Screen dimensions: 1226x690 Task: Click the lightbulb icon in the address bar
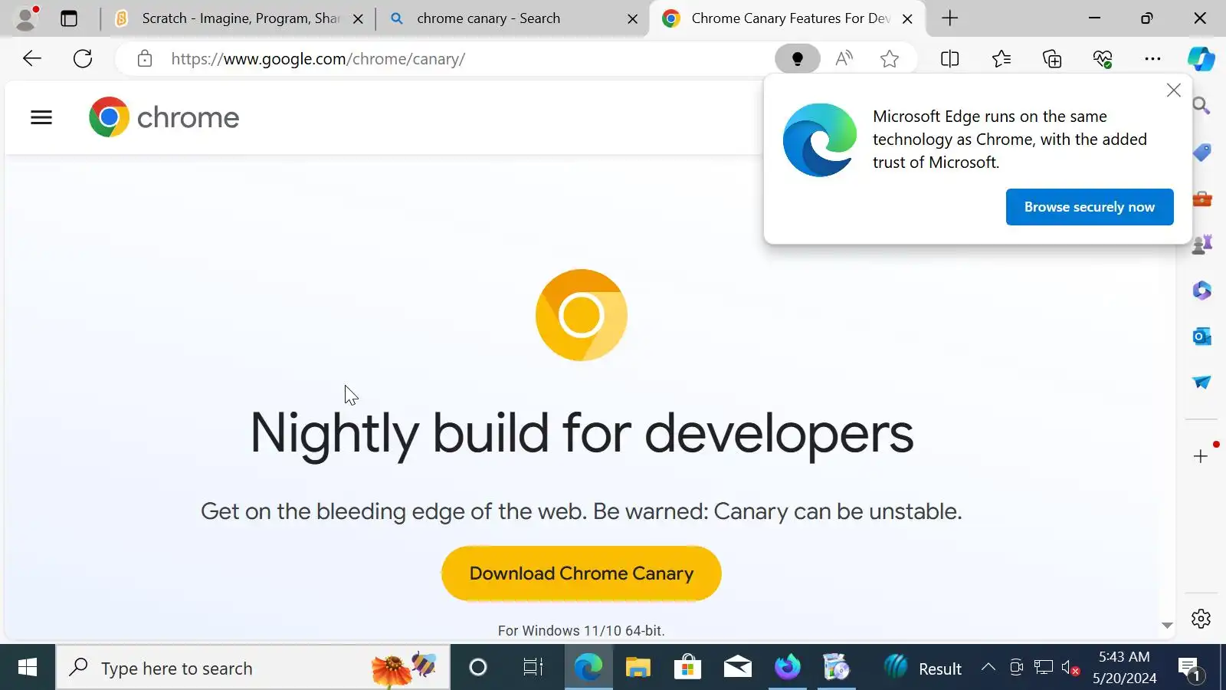tap(797, 58)
